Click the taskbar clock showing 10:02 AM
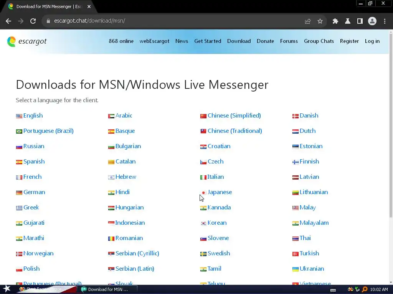This screenshot has width=393, height=294. pyautogui.click(x=379, y=289)
